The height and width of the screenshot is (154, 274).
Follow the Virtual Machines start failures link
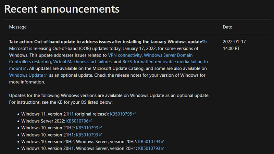point(82,62)
